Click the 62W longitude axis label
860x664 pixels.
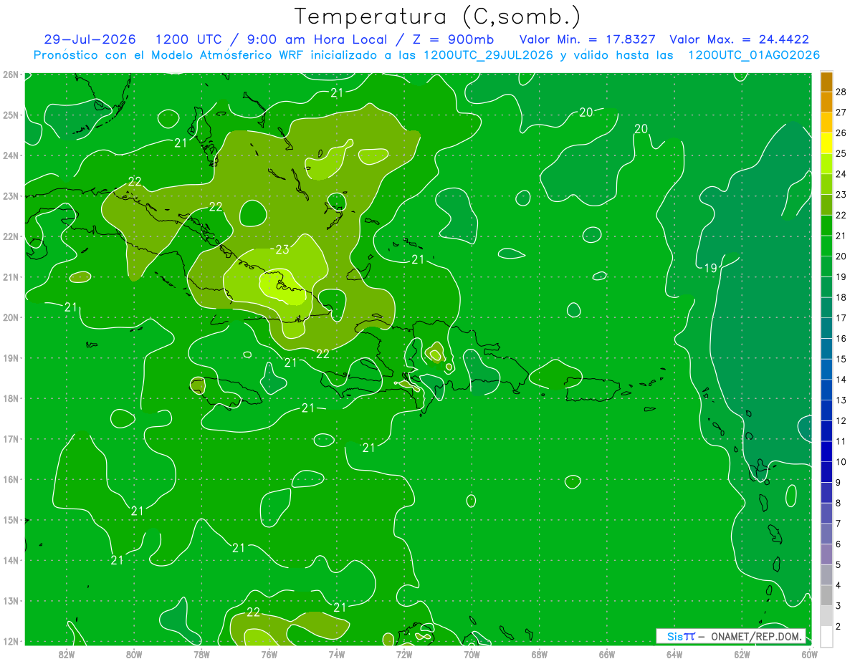point(742,654)
